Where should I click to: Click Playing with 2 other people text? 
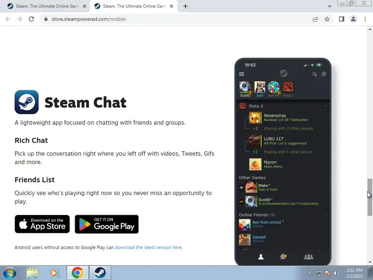(x=288, y=129)
